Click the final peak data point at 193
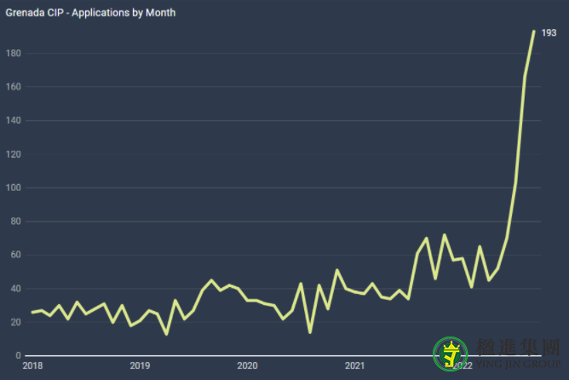 pos(534,32)
